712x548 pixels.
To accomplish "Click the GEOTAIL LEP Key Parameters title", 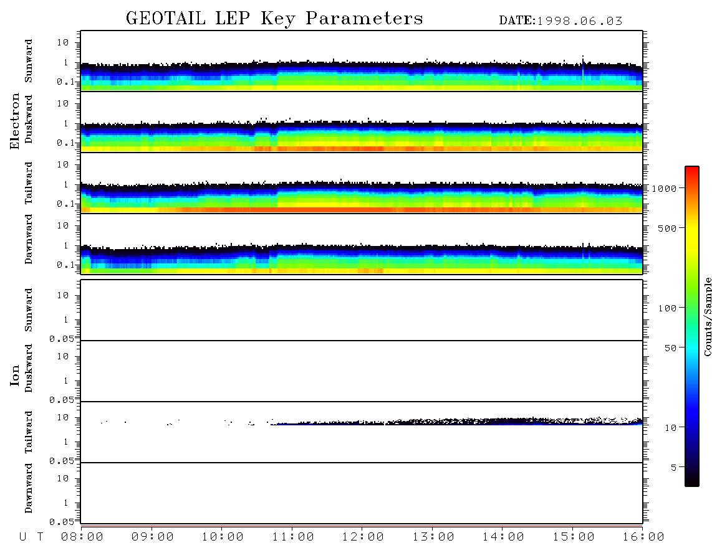I will tap(274, 19).
